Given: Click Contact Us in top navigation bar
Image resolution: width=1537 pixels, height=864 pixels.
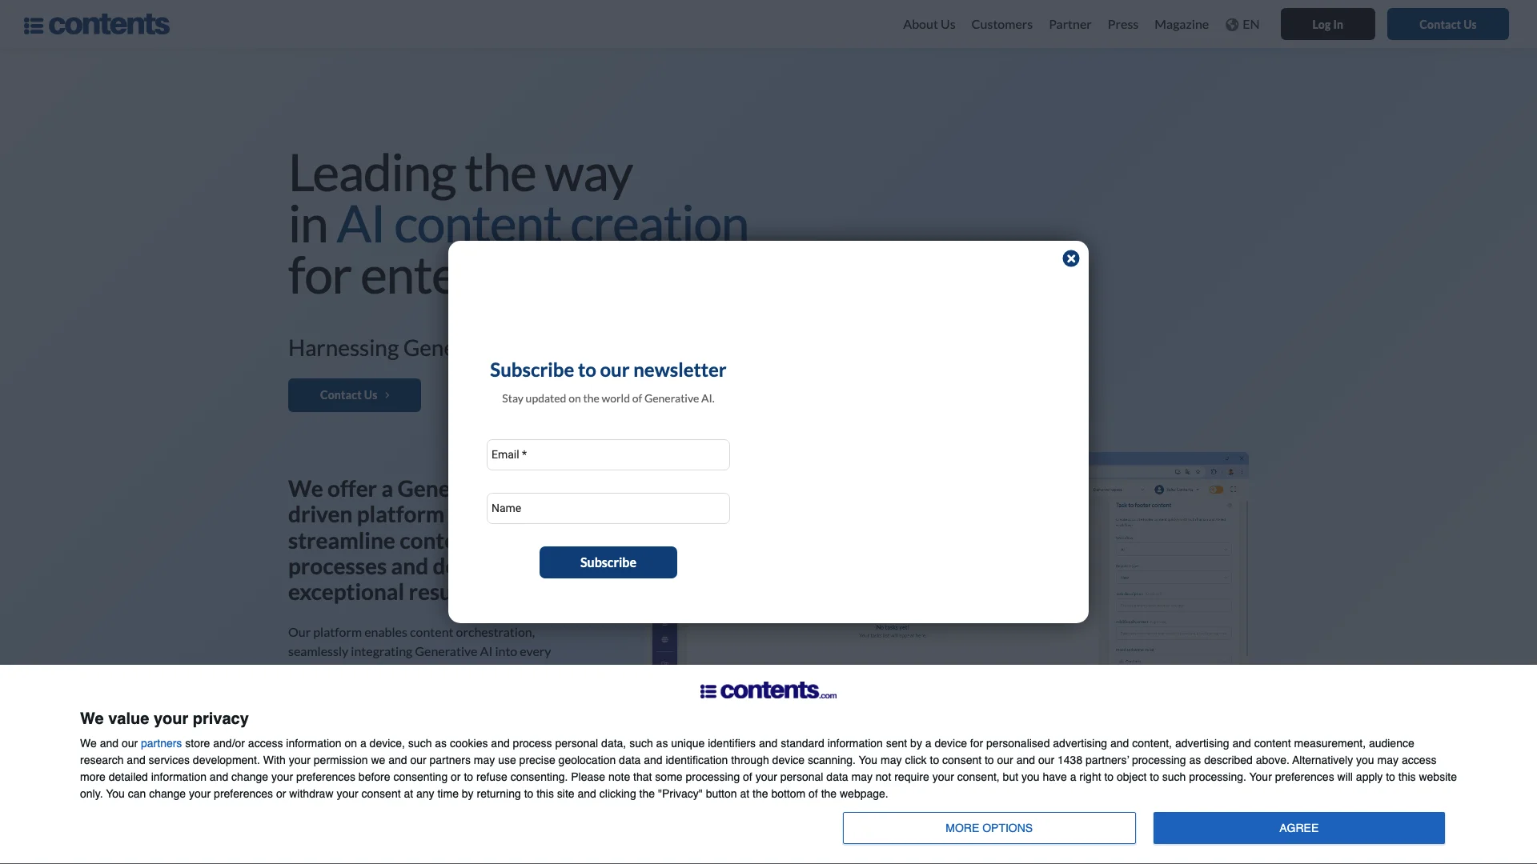Looking at the screenshot, I should [1447, 23].
